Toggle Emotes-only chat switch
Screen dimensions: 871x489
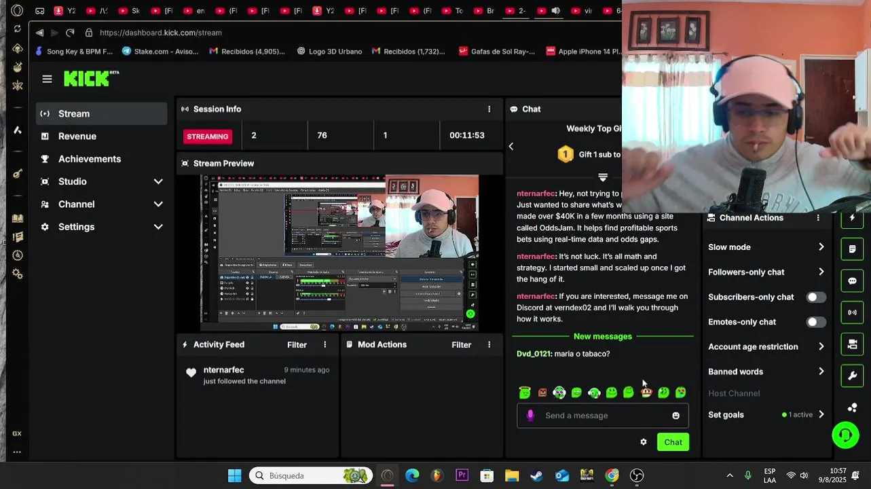[x=816, y=322]
